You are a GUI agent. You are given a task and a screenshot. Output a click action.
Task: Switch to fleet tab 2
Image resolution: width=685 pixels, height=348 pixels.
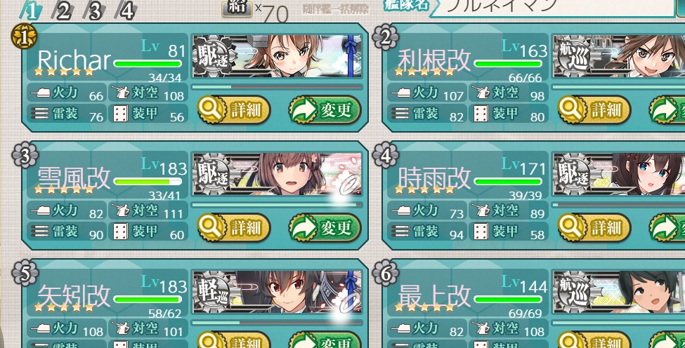[63, 11]
